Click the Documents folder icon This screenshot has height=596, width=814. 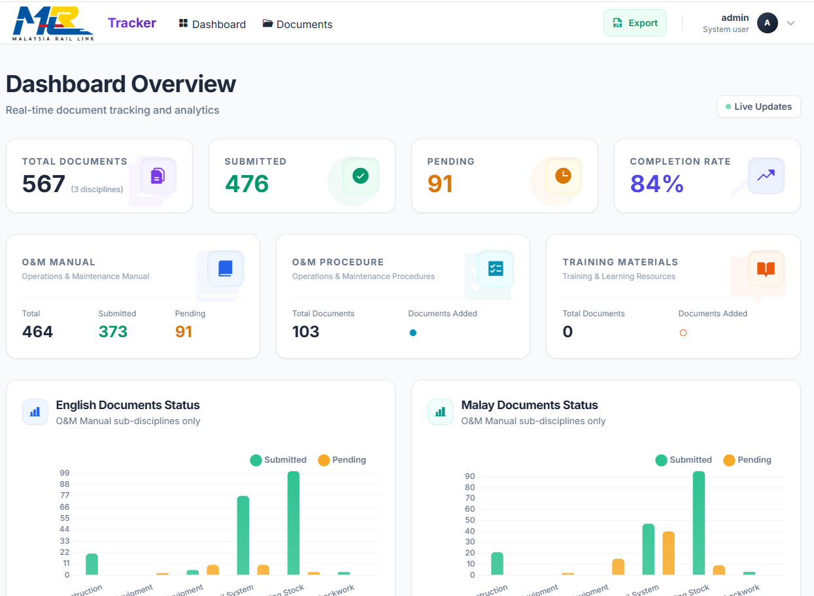pos(267,24)
